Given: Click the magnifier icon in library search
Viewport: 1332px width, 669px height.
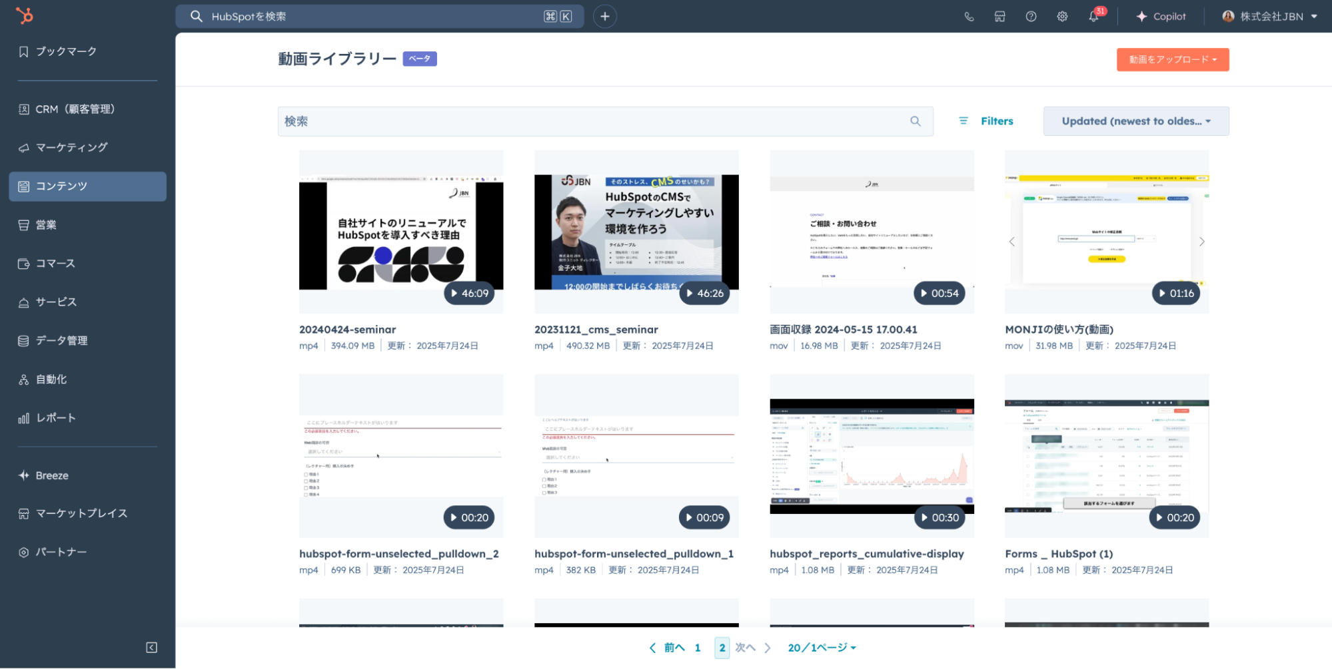Looking at the screenshot, I should tap(916, 121).
